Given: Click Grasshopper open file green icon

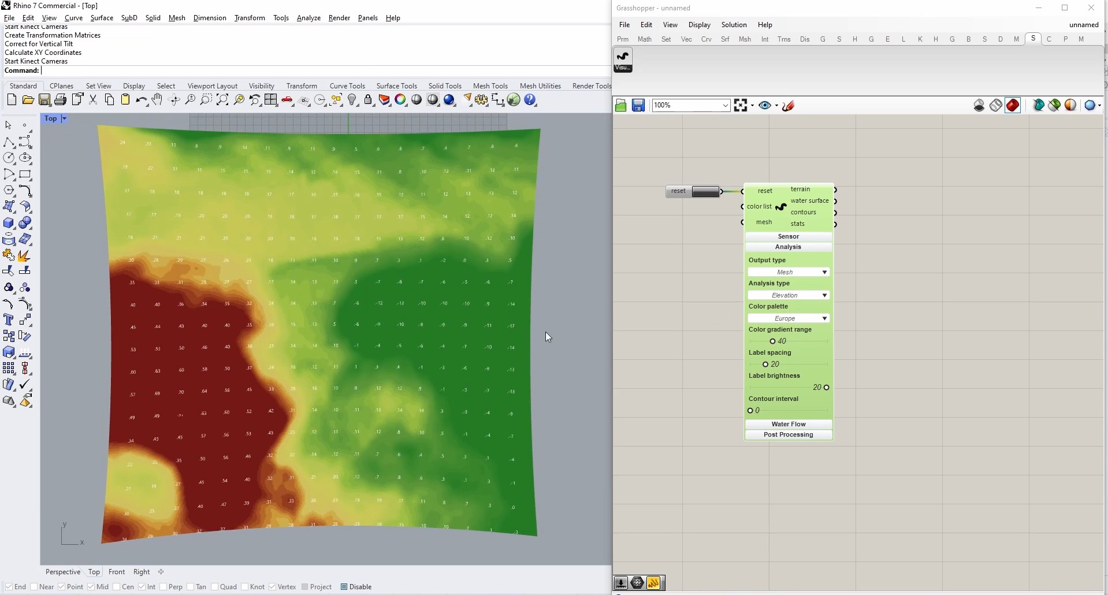Looking at the screenshot, I should 621,105.
